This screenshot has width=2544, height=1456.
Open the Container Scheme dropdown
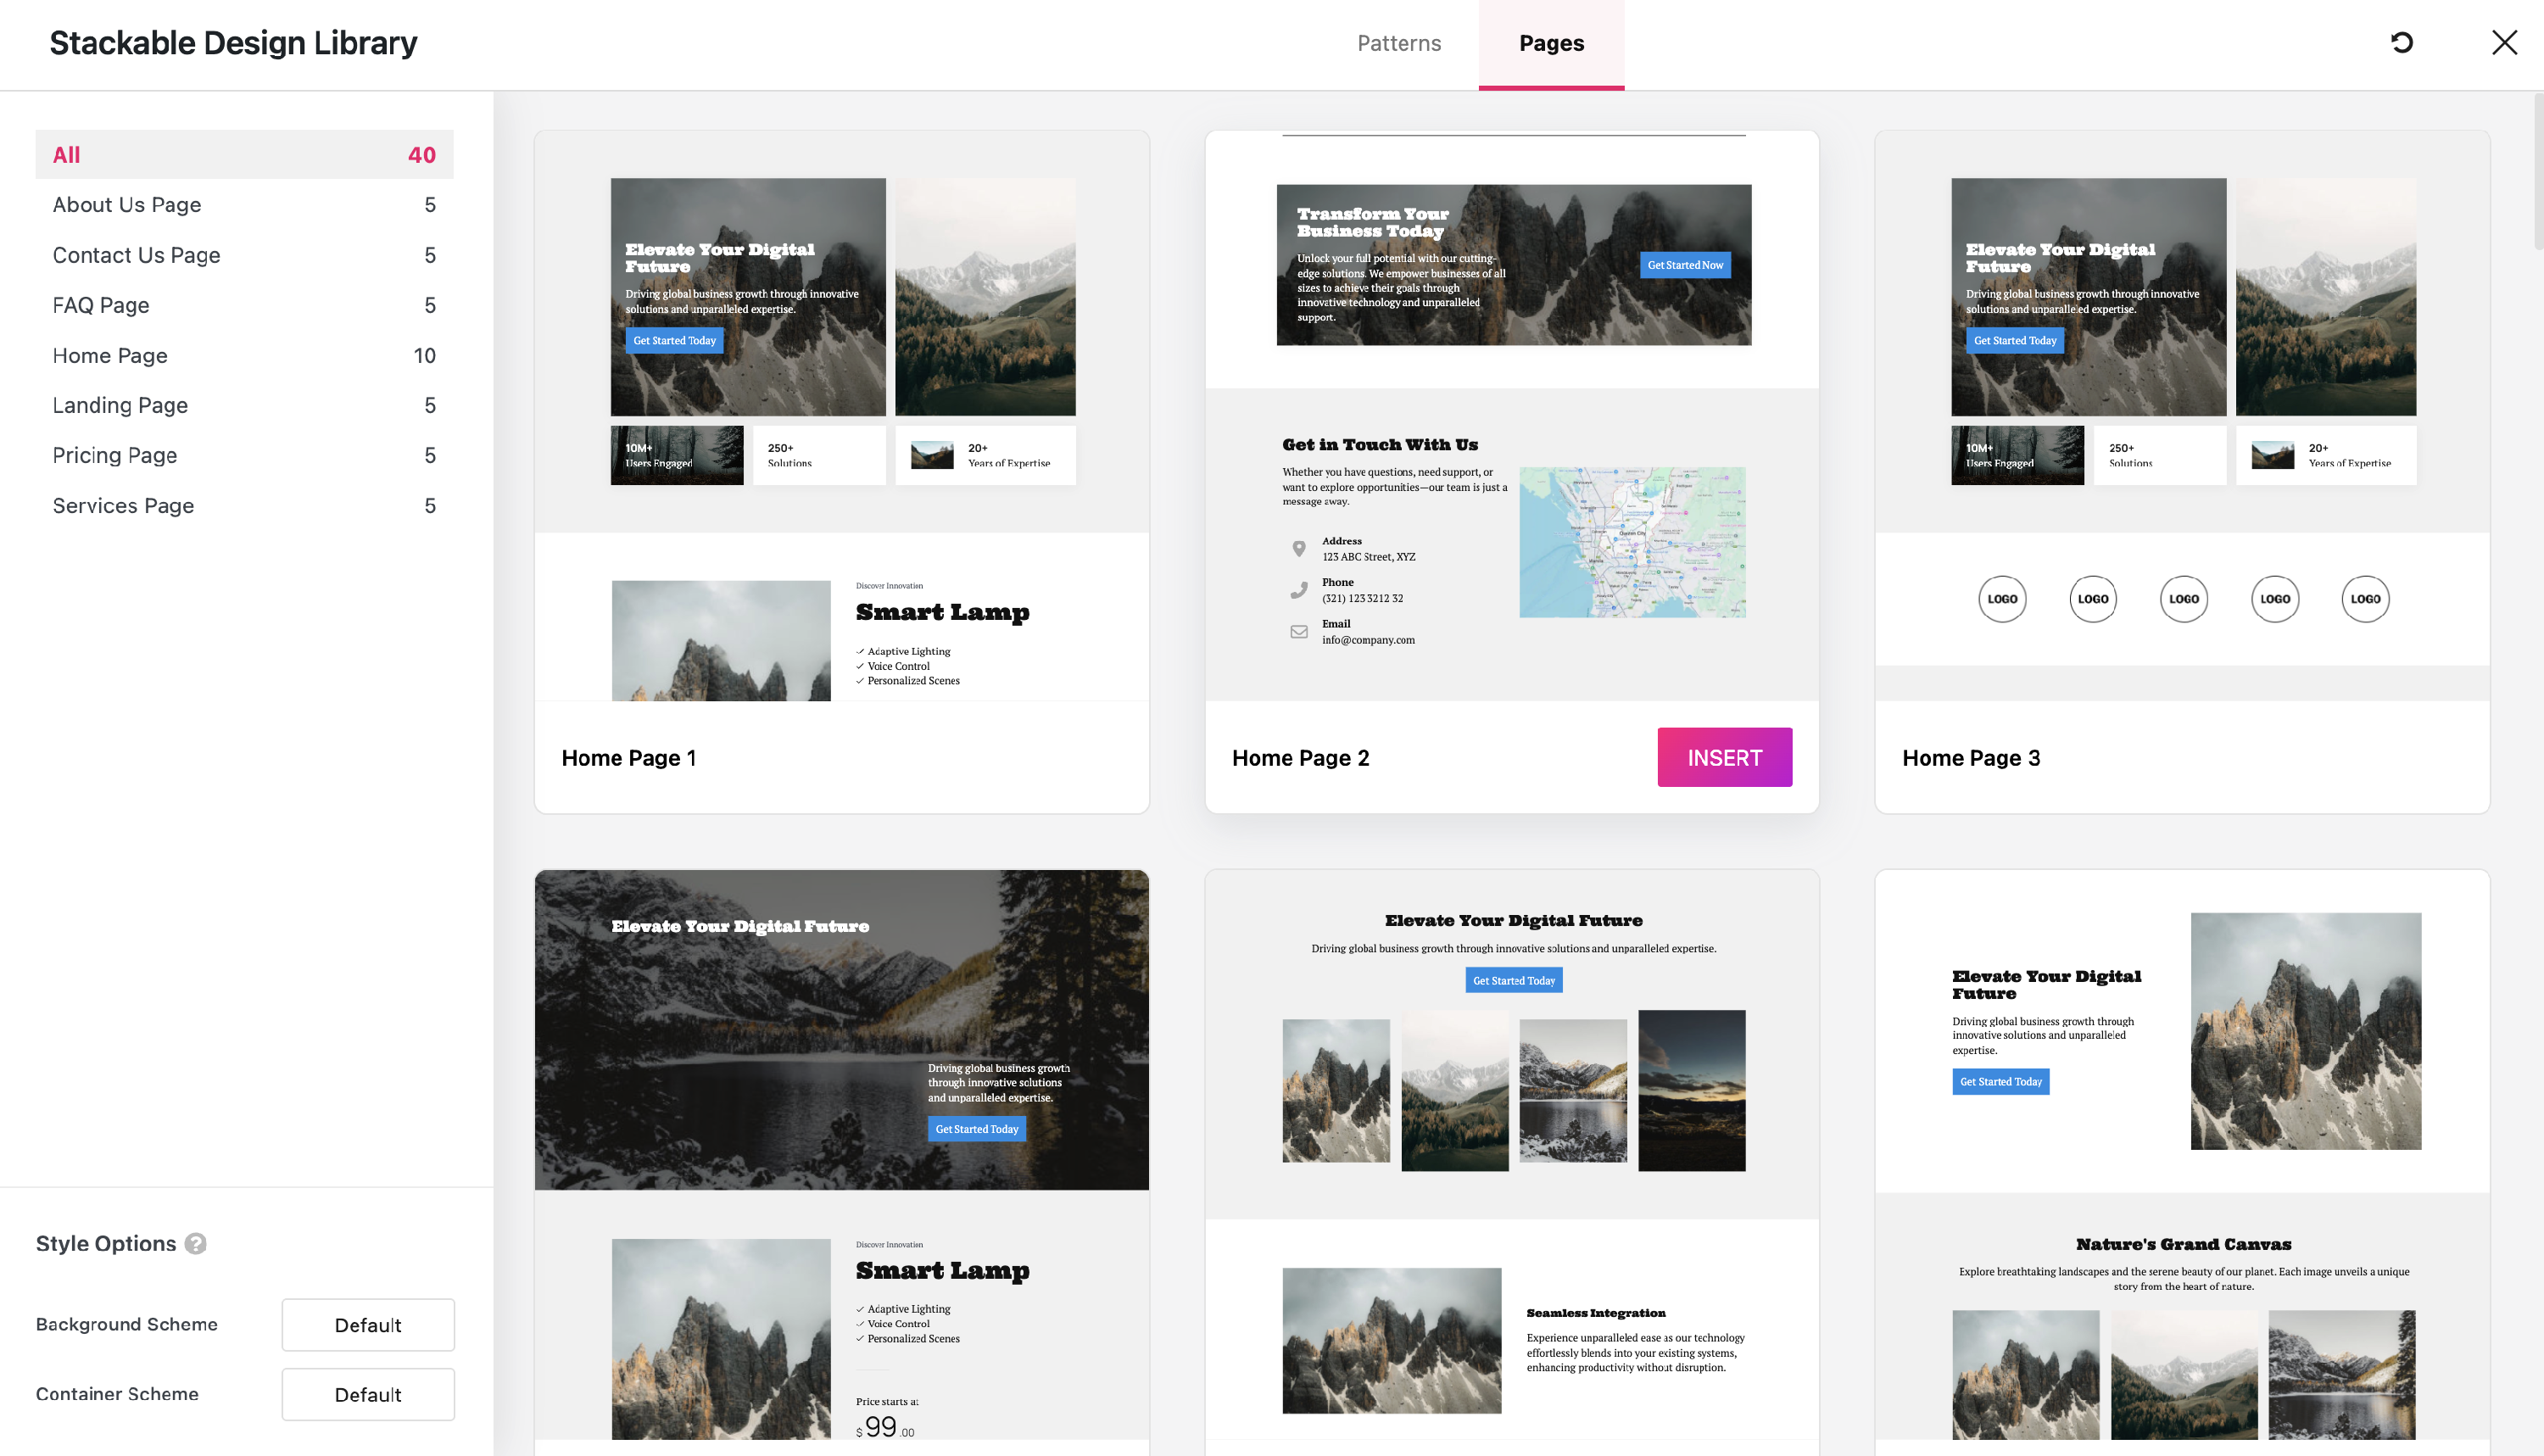[x=367, y=1394]
